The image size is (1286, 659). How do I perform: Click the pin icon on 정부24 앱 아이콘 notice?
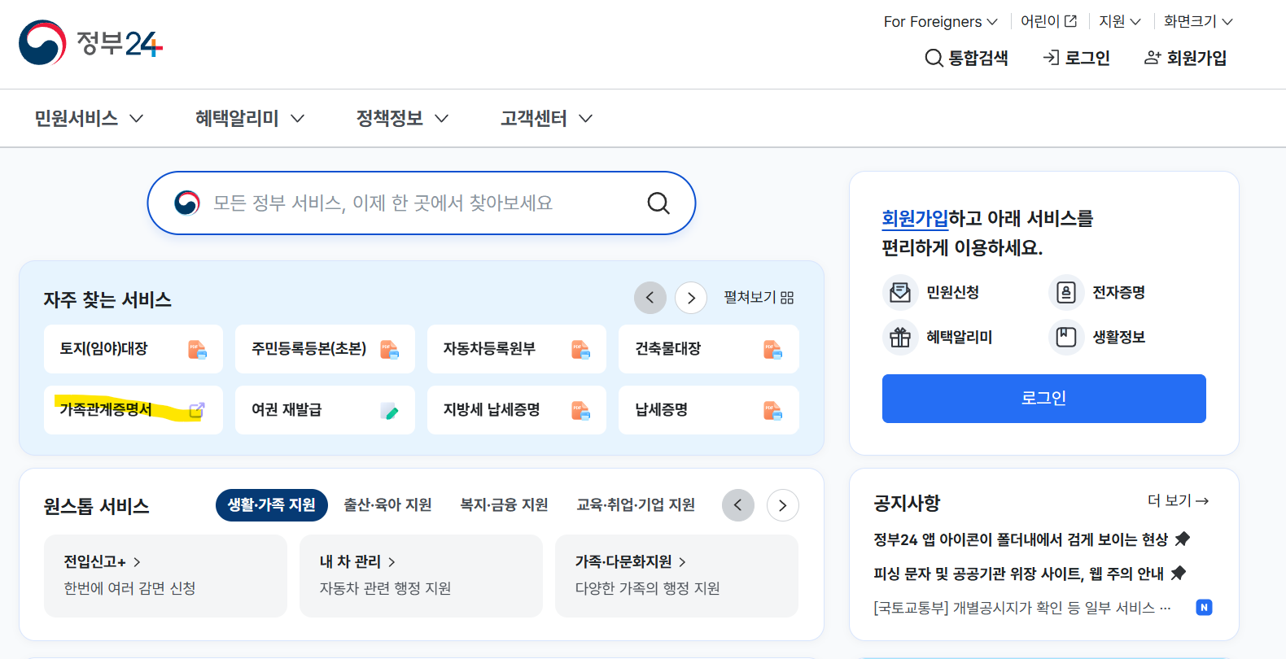click(1183, 539)
